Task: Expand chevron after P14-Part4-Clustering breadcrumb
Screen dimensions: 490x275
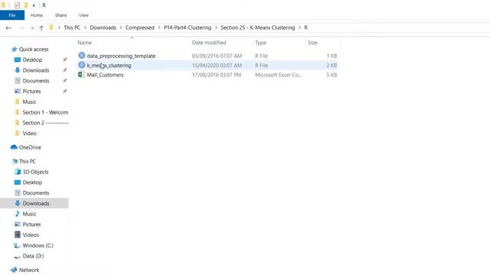Action: 216,27
